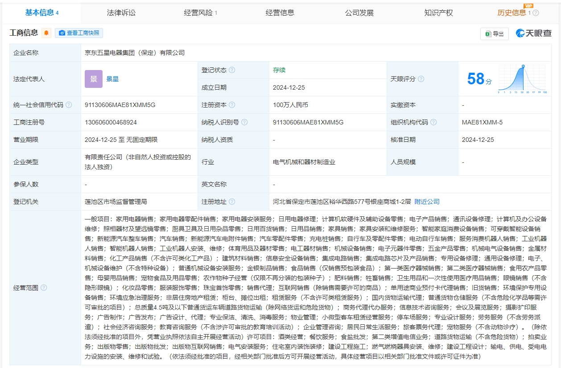Image resolution: width=561 pixels, height=368 pixels.
Task: Click the help icon beside 组织机构代码
Action: (x=433, y=122)
